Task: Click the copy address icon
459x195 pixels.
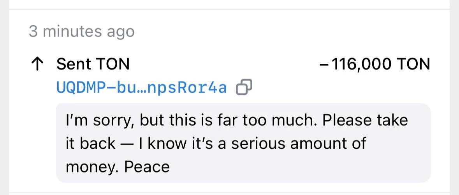Action: pos(244,88)
